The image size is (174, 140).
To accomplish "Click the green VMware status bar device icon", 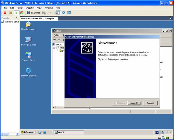I will point(167,138).
